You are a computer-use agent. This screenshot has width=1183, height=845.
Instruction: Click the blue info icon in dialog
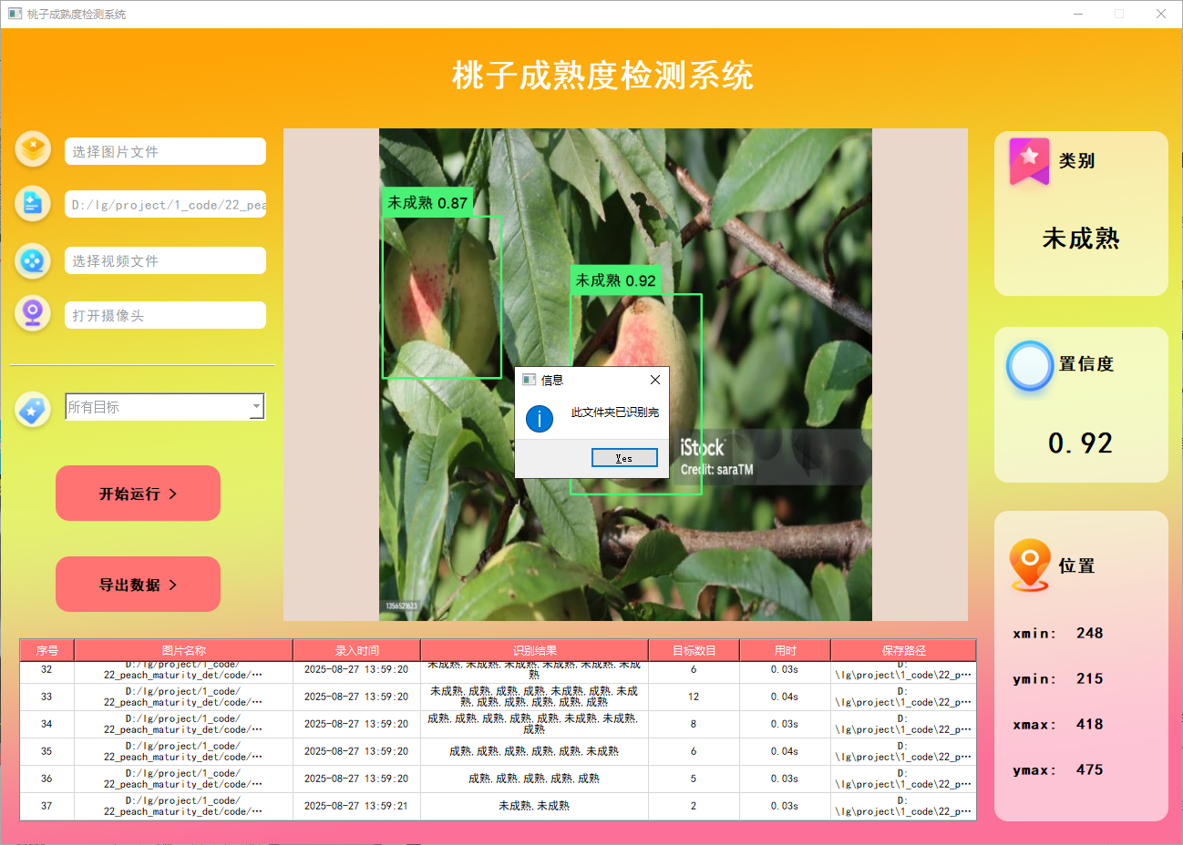click(540, 419)
